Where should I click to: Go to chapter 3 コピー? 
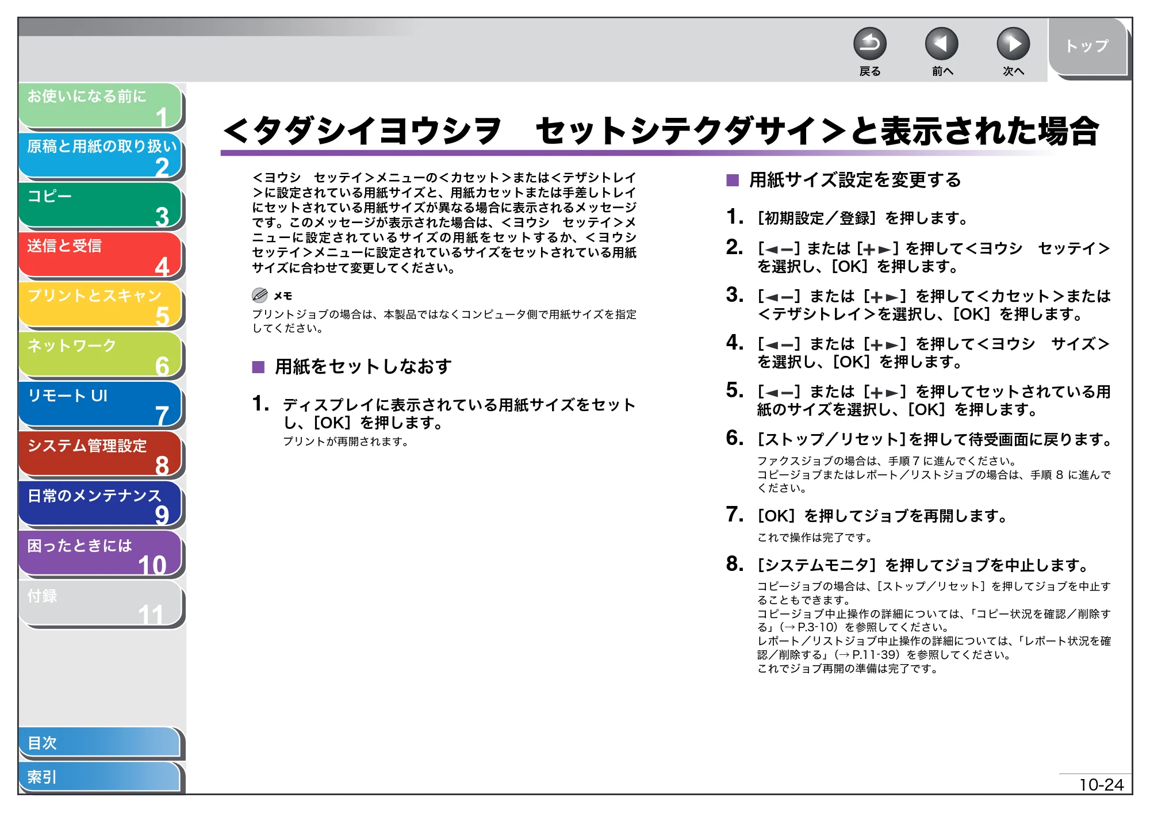point(101,206)
